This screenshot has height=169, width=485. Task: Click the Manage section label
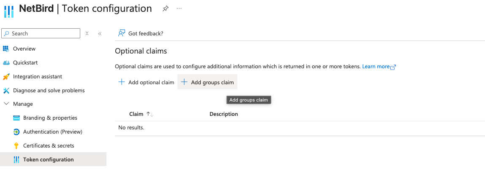[23, 104]
